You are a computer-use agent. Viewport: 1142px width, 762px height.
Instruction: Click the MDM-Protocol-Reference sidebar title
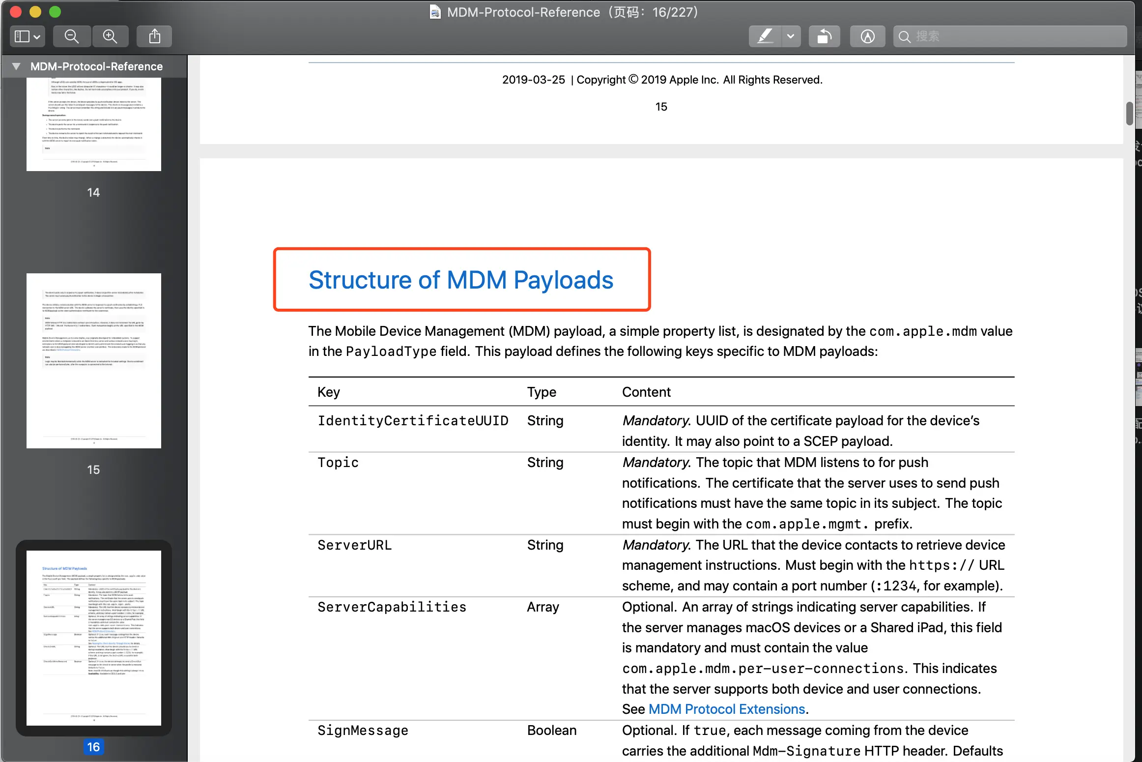click(96, 66)
